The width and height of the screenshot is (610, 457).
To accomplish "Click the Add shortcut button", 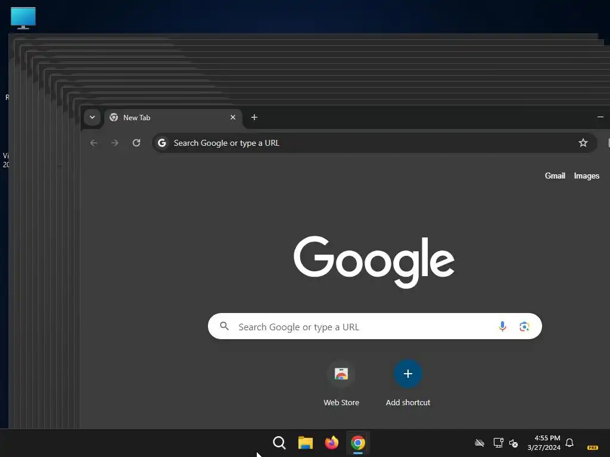I will tap(407, 374).
